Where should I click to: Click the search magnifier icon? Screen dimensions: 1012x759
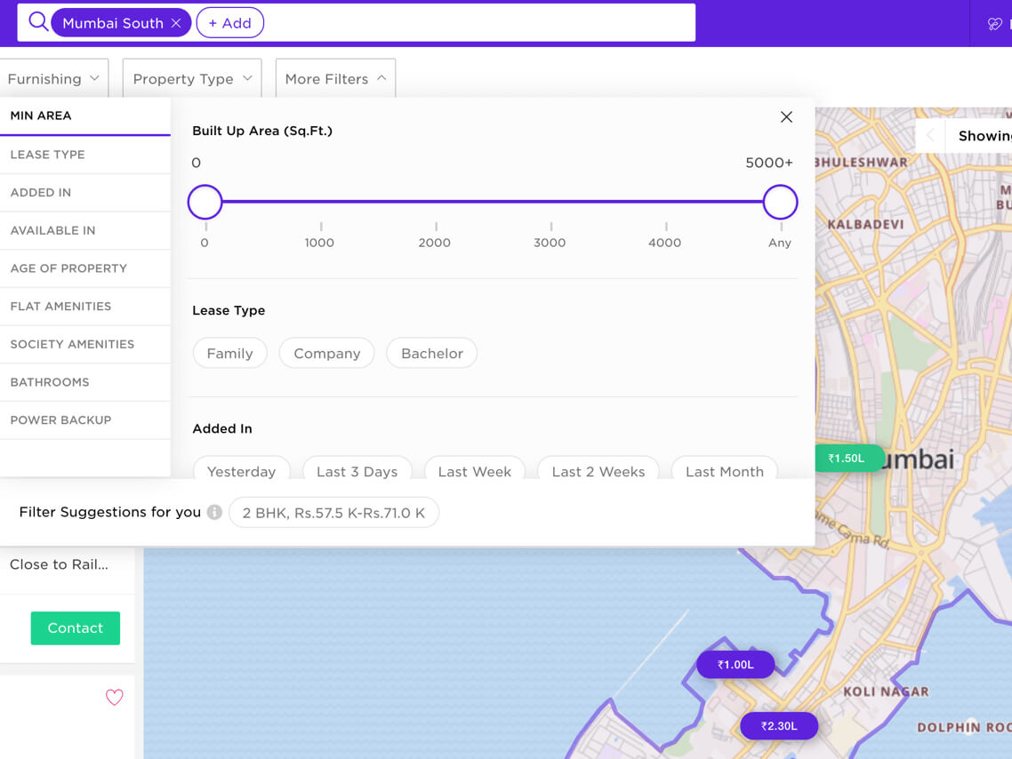[37, 22]
